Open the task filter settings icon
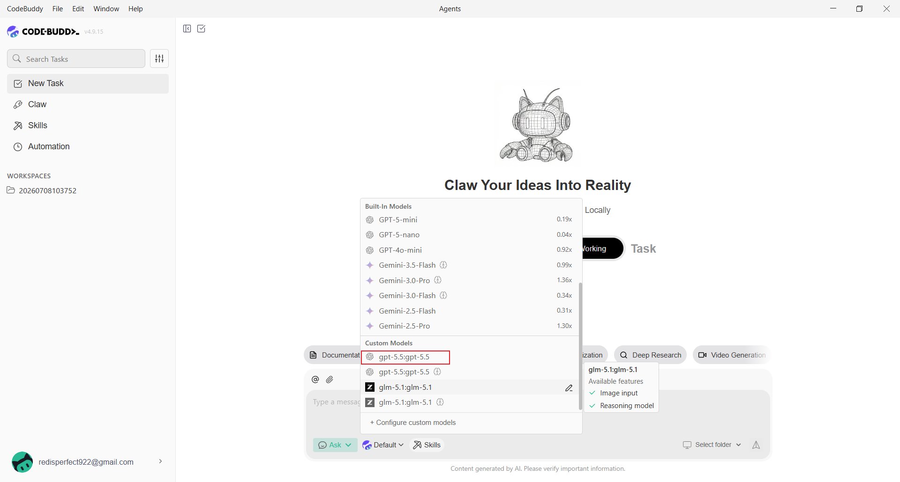 [159, 58]
